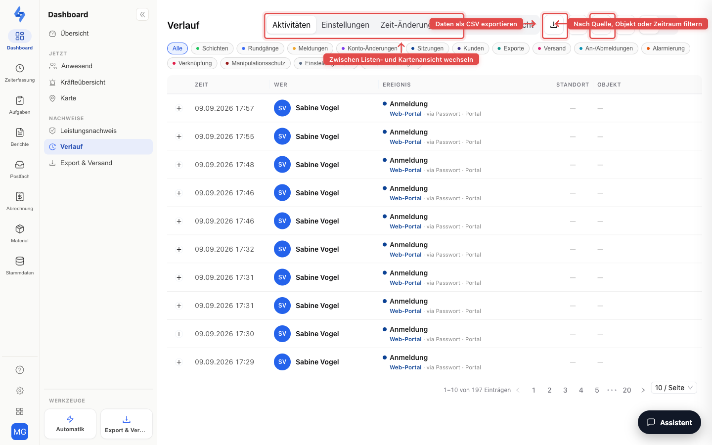
Task: Click the lightning logo at the top left
Action: point(20,14)
